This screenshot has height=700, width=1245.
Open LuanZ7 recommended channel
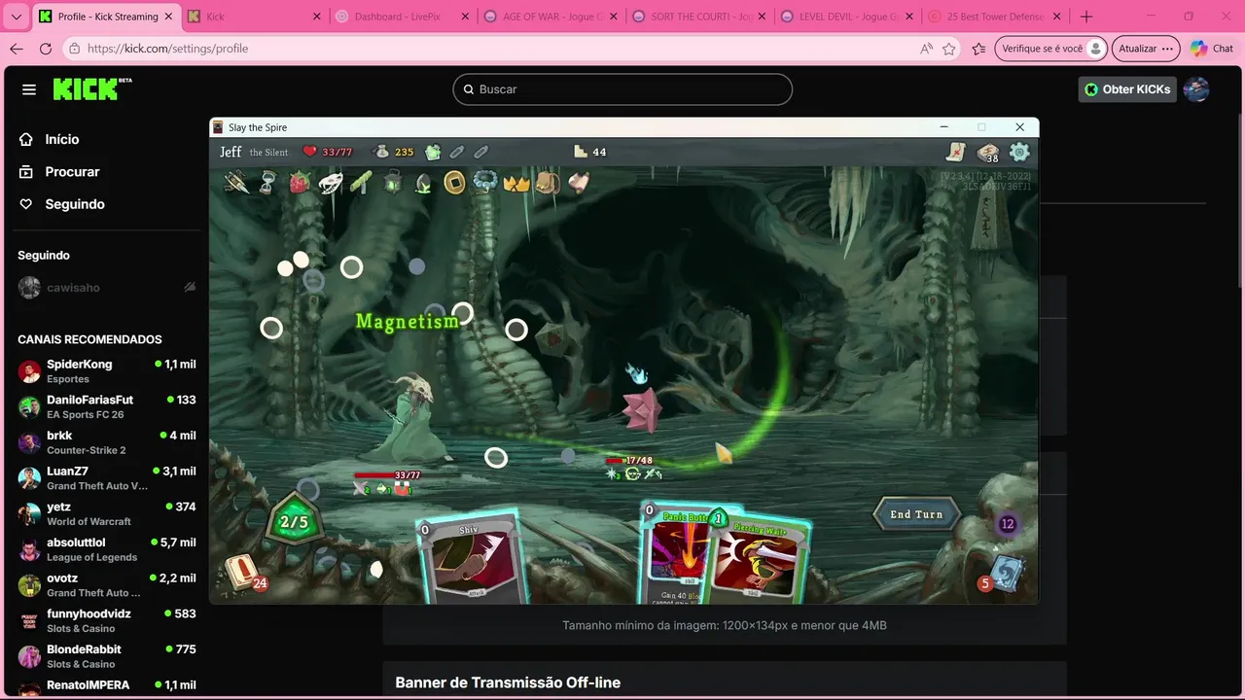(x=107, y=478)
